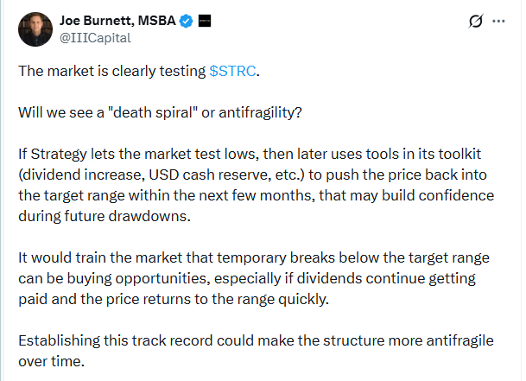526x381 pixels.
Task: Click the "The market is clearly testing" text
Action: point(112,71)
